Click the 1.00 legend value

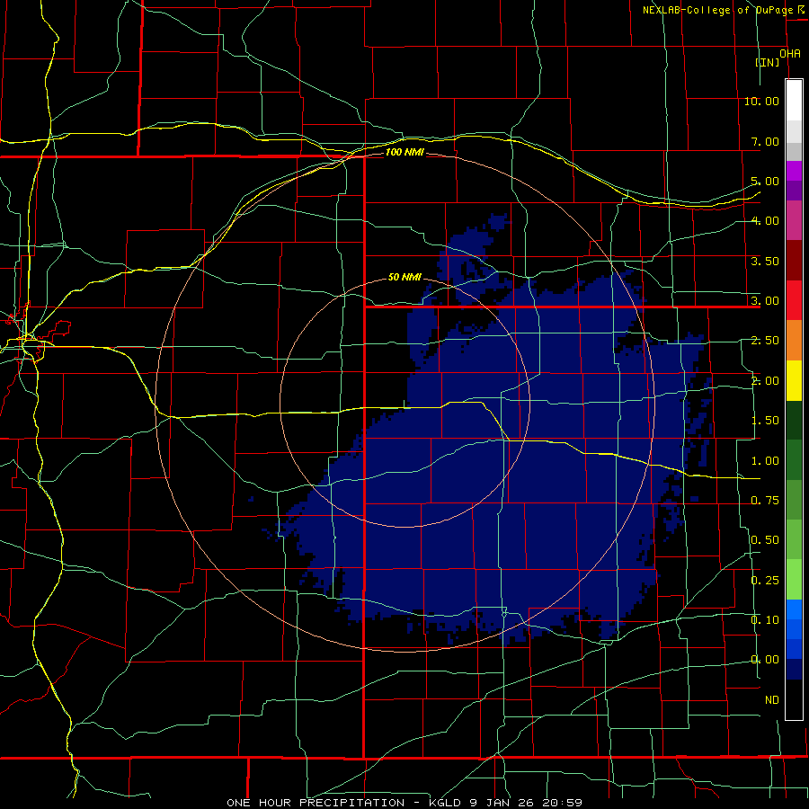coord(765,461)
